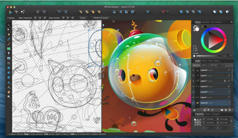The image size is (238, 138).
Task: Open the colour opacity percentage dropdown arrow
Action: [x=231, y=56]
